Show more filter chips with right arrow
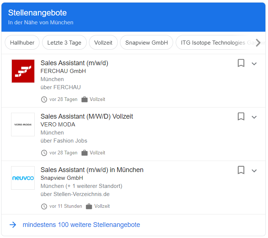The image size is (268, 238). [258, 43]
